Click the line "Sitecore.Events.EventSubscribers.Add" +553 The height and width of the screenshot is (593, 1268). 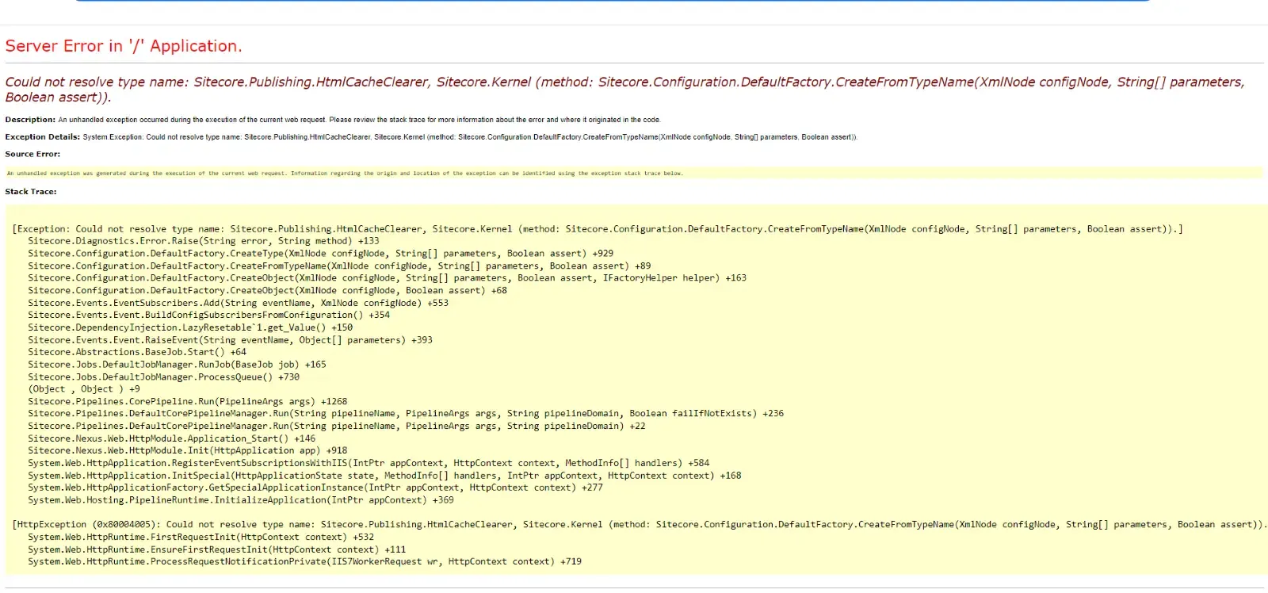pos(238,303)
